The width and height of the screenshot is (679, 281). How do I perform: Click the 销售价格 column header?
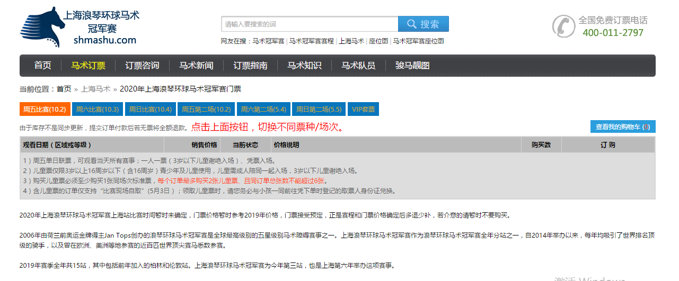coord(204,145)
